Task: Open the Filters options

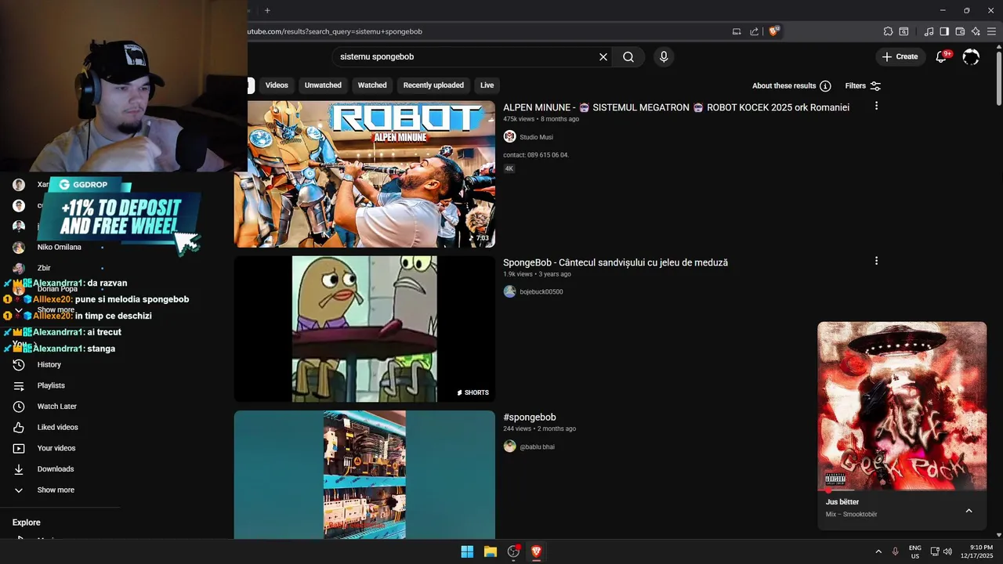Action: 863,85
